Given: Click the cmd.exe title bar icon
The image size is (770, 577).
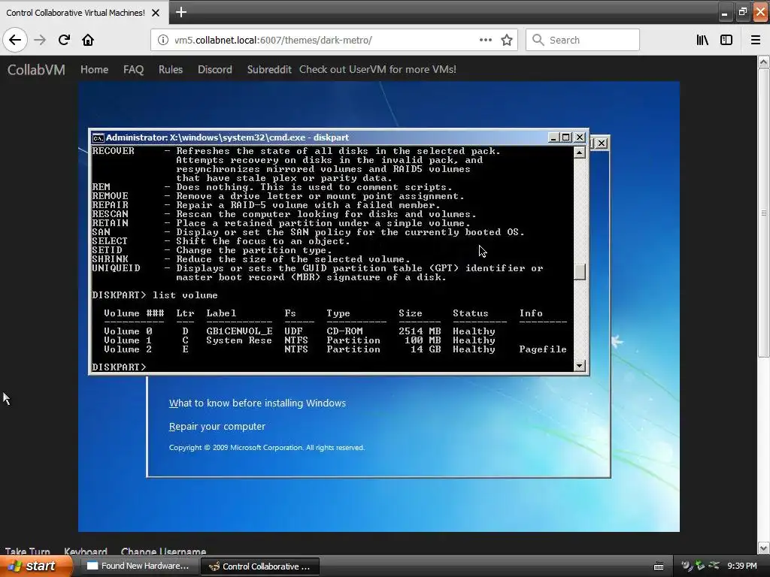Looking at the screenshot, I should pos(99,138).
